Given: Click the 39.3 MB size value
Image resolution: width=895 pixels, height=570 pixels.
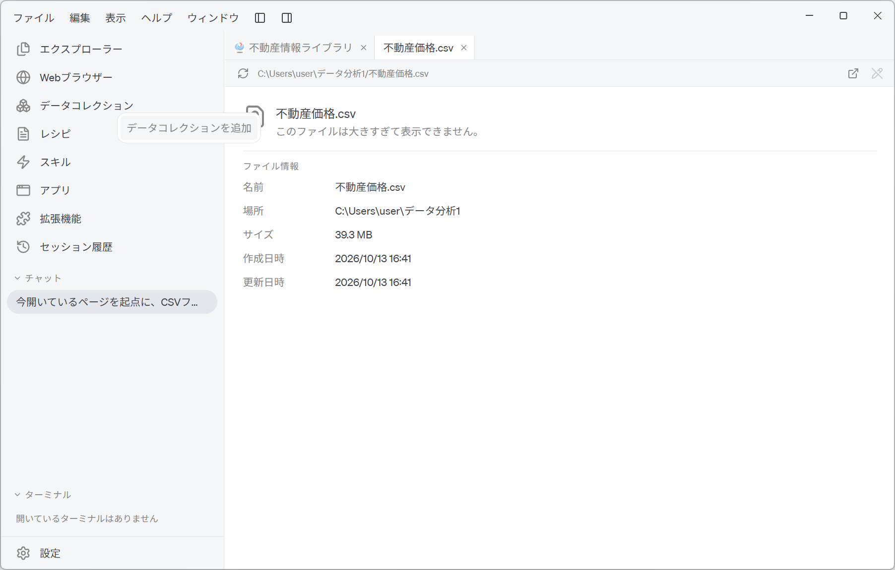Looking at the screenshot, I should 354,235.
